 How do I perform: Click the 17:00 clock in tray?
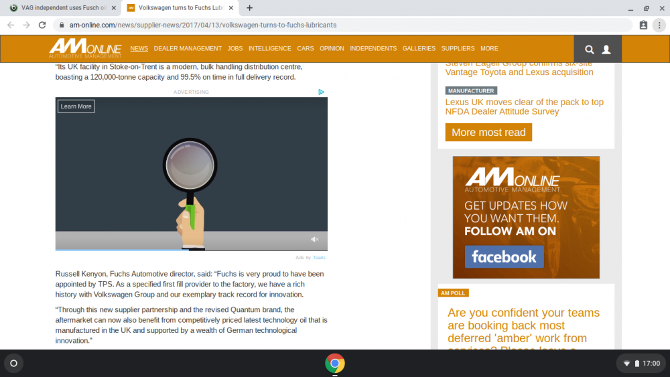point(651,364)
